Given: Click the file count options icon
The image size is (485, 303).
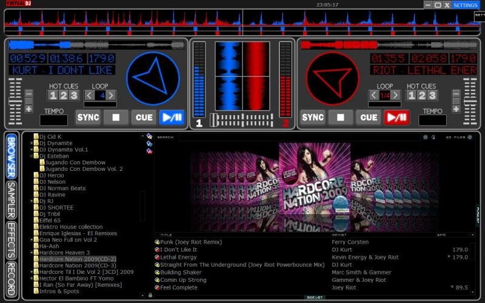Looking at the screenshot, I should [470, 137].
